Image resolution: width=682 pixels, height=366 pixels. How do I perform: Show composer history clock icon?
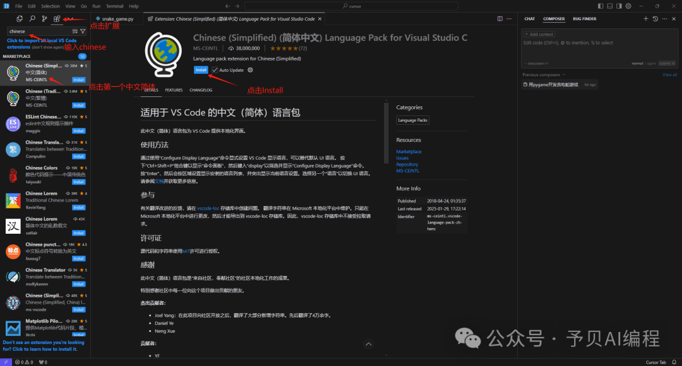click(x=655, y=19)
